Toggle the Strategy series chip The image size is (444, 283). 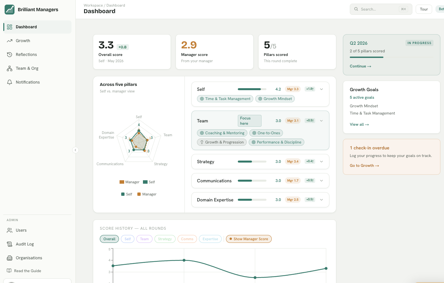(x=165, y=239)
